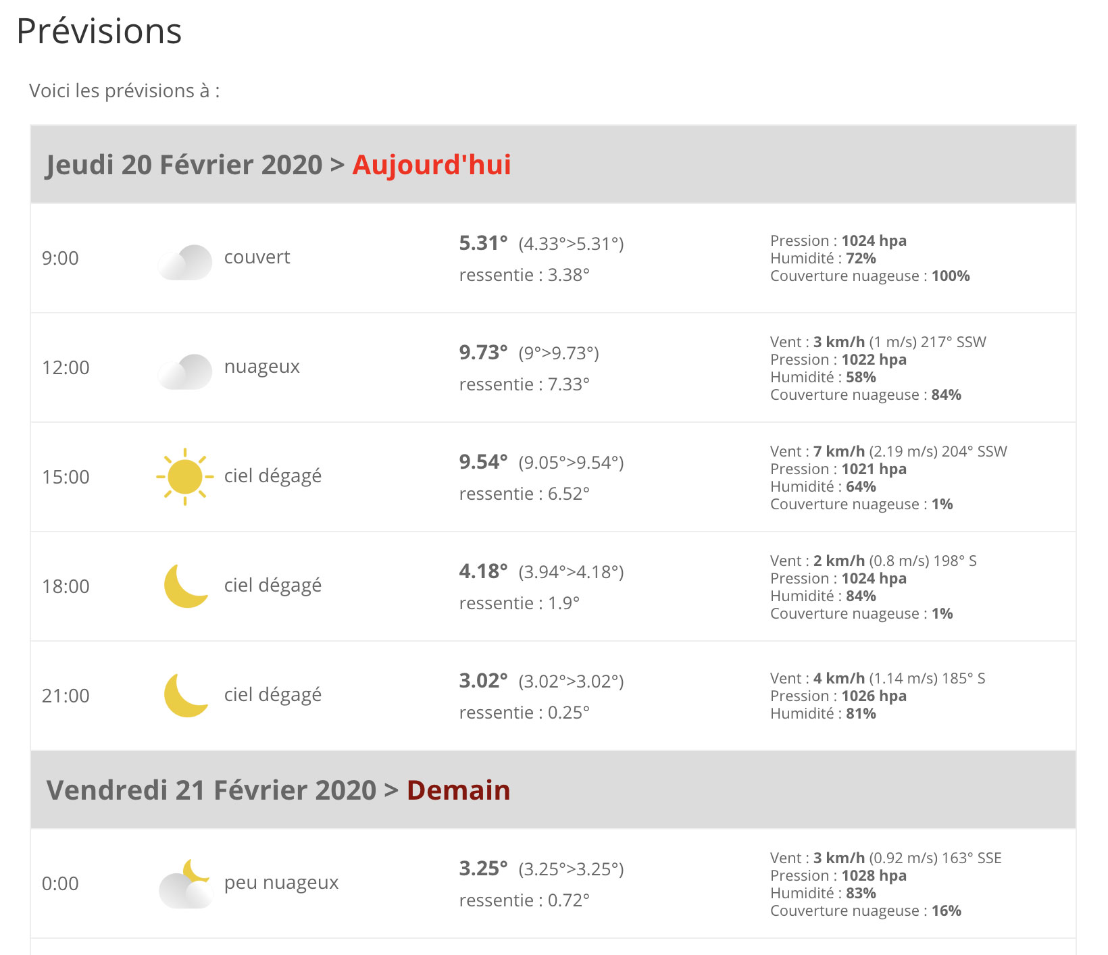Click the cloudy icon beside nuageux
1108x955 pixels.
(x=185, y=371)
